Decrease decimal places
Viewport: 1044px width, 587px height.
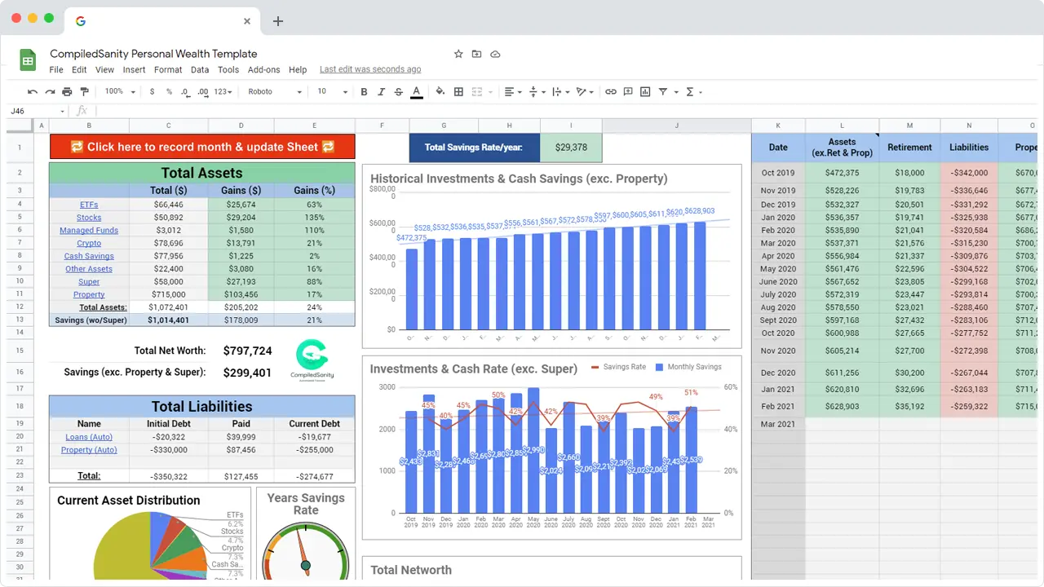185,92
